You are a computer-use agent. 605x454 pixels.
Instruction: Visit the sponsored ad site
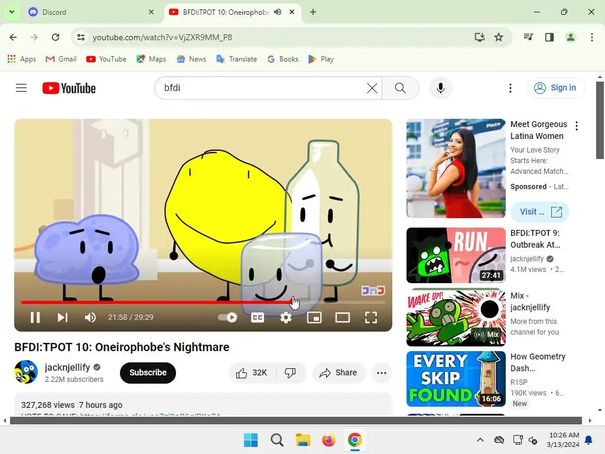click(x=540, y=212)
